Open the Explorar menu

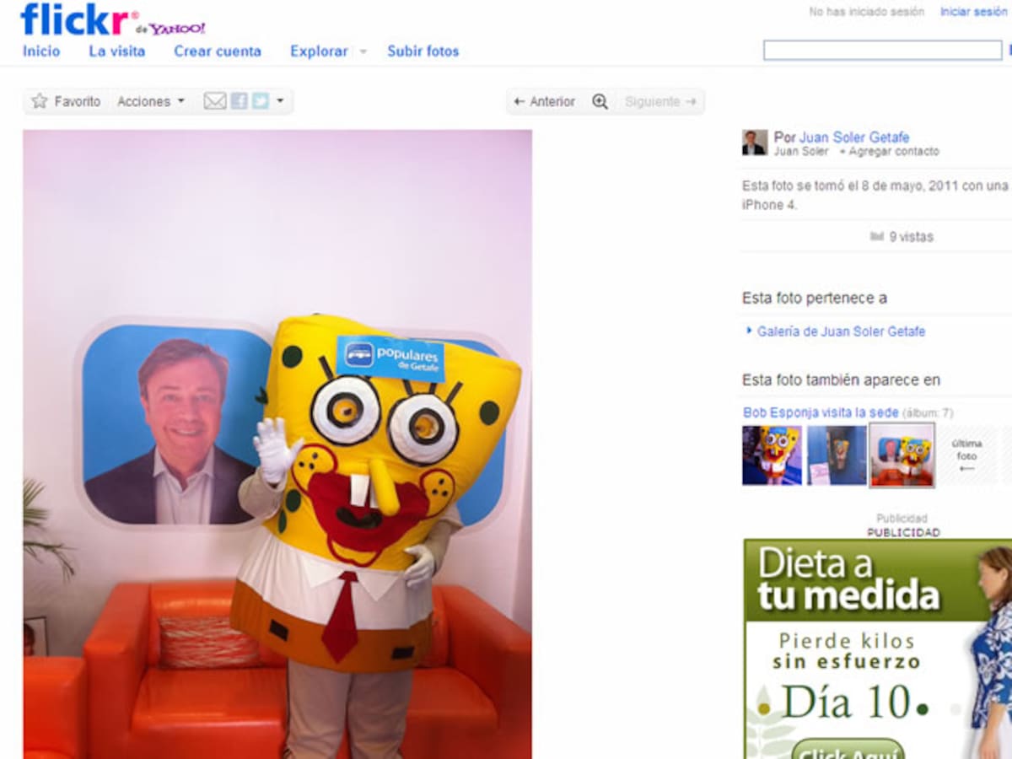(x=321, y=51)
